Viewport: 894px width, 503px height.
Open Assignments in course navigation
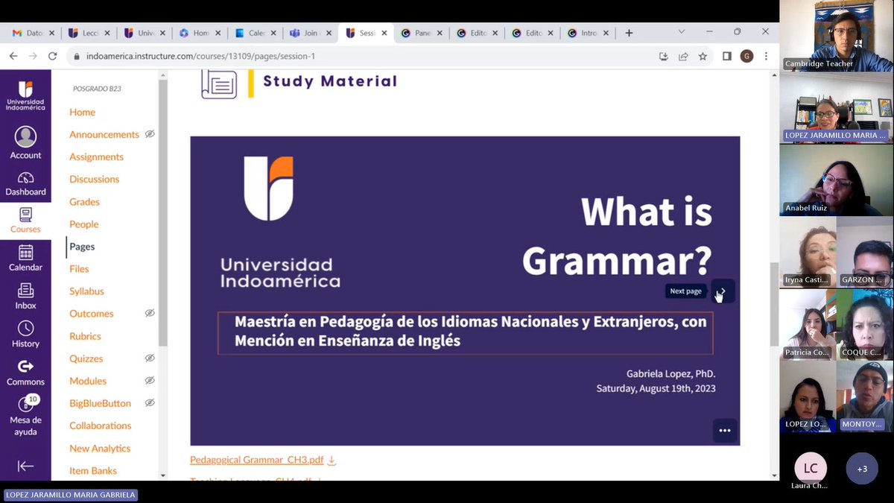[x=96, y=156]
